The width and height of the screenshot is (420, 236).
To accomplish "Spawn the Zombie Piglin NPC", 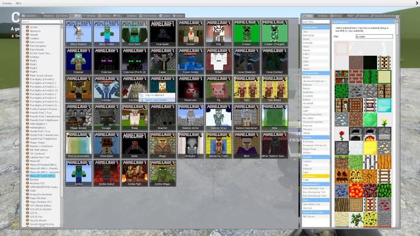I will click(135, 173).
